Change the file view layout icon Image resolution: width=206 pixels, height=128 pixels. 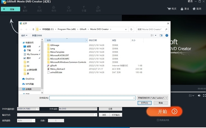(x=152, y=35)
